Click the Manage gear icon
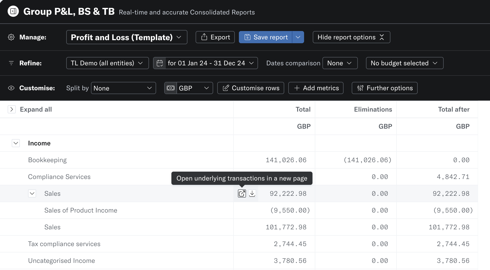Image resolution: width=490 pixels, height=270 pixels. pos(11,37)
